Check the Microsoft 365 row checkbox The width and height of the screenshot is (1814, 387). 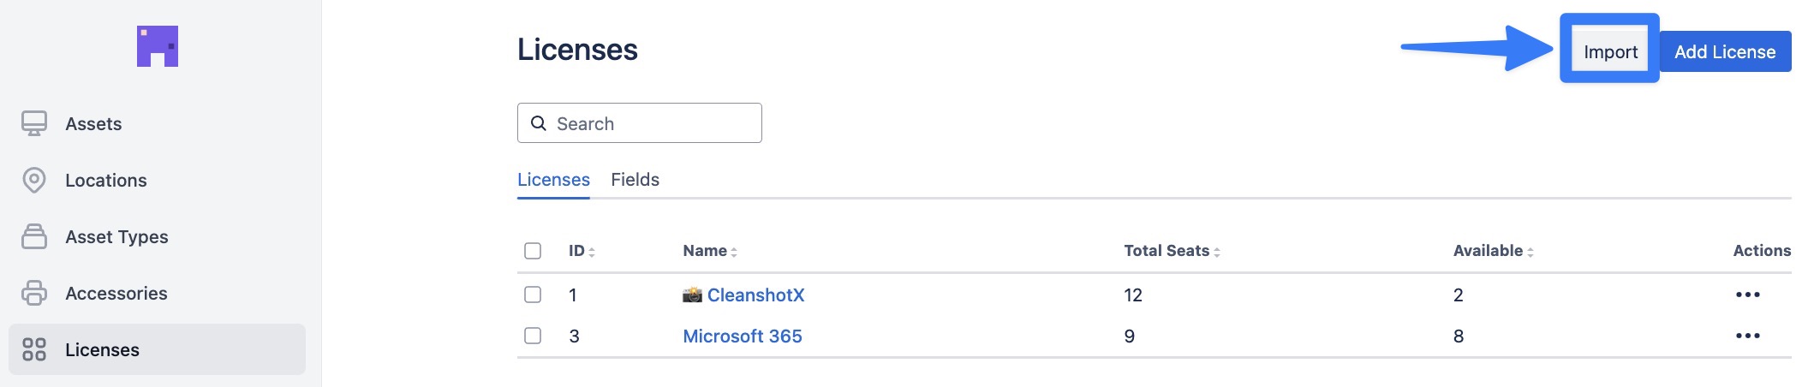533,336
